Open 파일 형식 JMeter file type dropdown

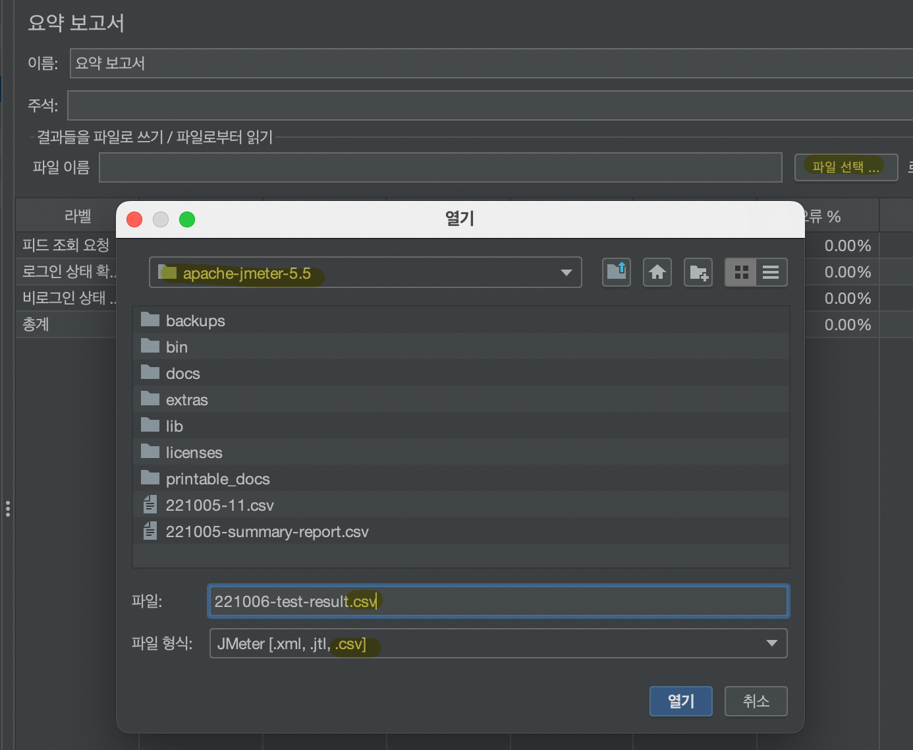498,643
